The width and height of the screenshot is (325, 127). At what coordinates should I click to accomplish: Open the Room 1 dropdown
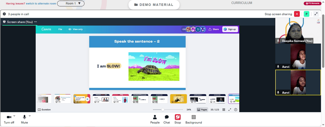pos(71,4)
